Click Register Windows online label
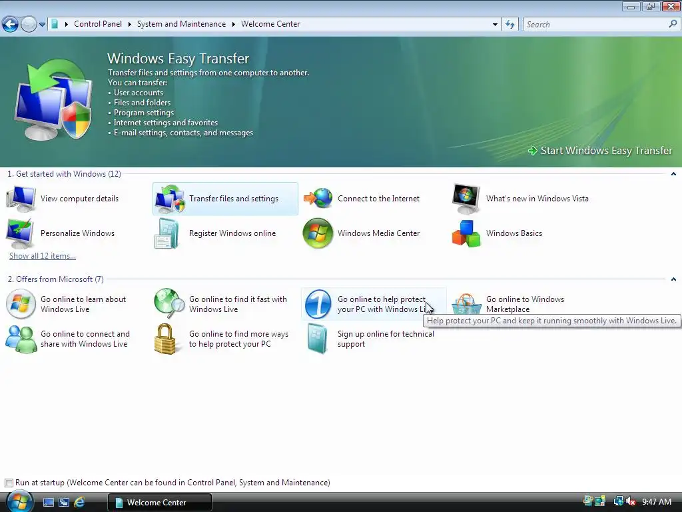This screenshot has width=682, height=512. click(232, 233)
